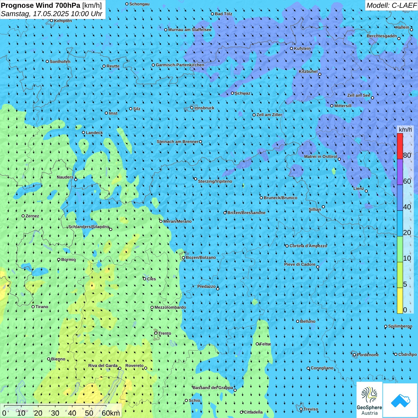Click the Kitzbühel label
The width and height of the screenshot is (418, 418).
pyautogui.click(x=308, y=71)
